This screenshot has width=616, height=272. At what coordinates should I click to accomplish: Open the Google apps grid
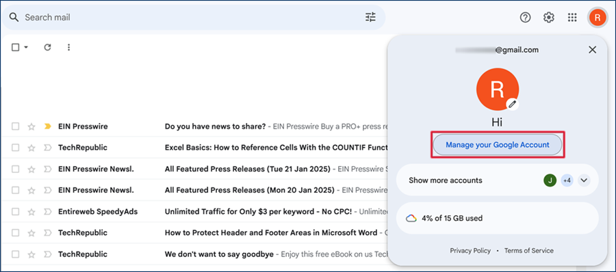pyautogui.click(x=572, y=17)
